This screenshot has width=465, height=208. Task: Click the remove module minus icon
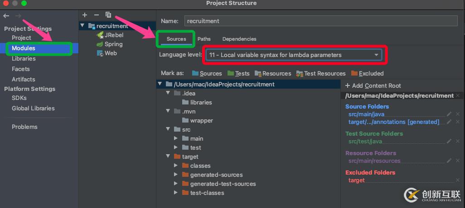(x=96, y=15)
